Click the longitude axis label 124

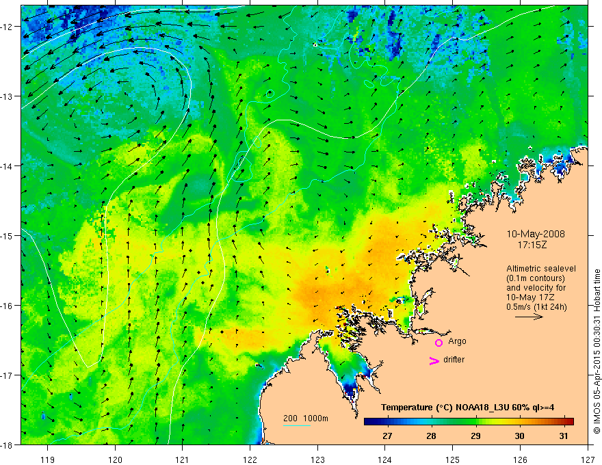(385, 460)
